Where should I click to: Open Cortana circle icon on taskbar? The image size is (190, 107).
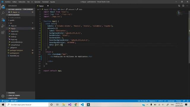point(51,105)
